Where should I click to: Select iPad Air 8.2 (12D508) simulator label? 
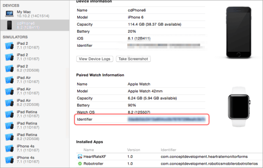pos(28,103)
